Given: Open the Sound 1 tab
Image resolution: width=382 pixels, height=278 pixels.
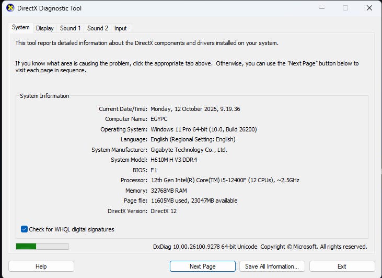Looking at the screenshot, I should [x=71, y=28].
